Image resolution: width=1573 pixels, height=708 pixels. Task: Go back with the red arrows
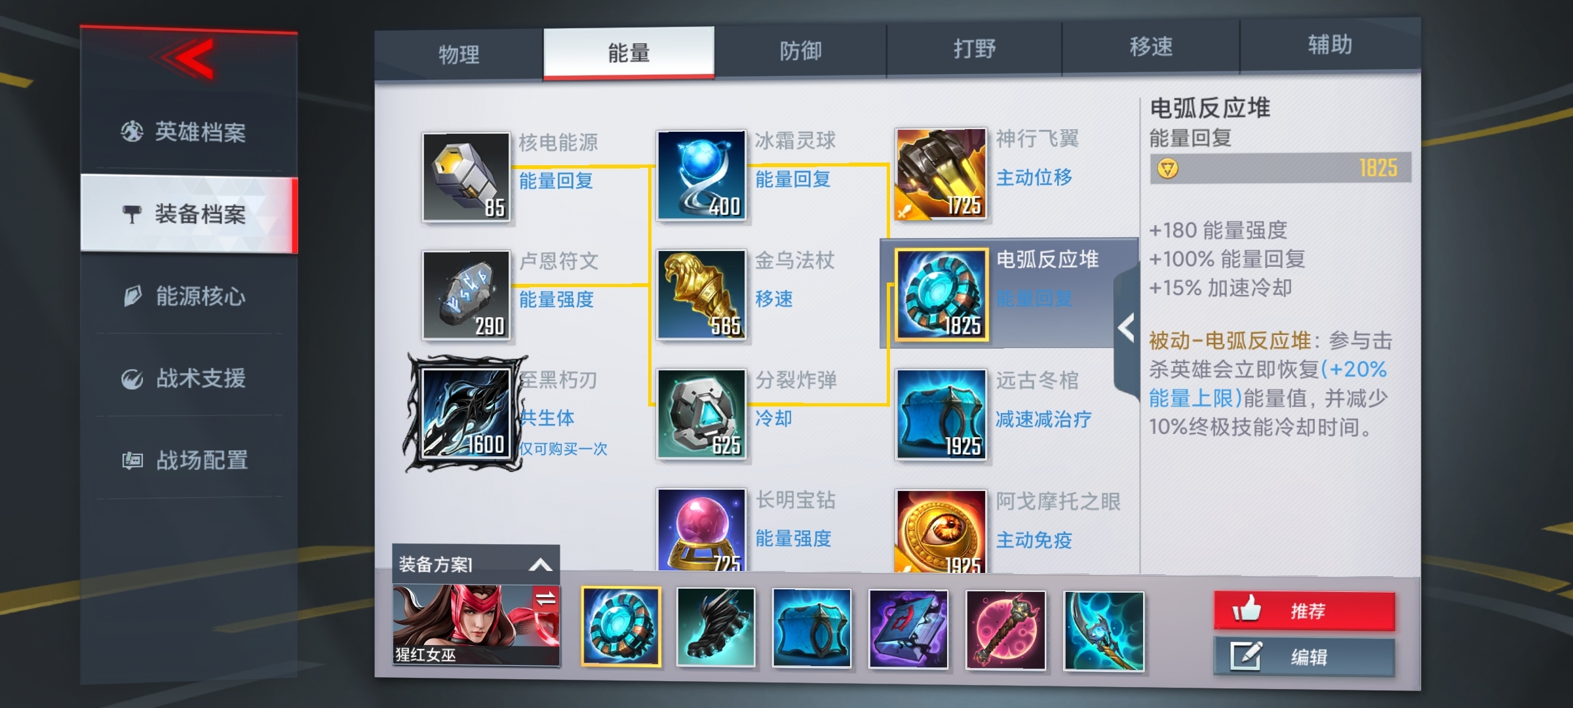click(x=187, y=59)
